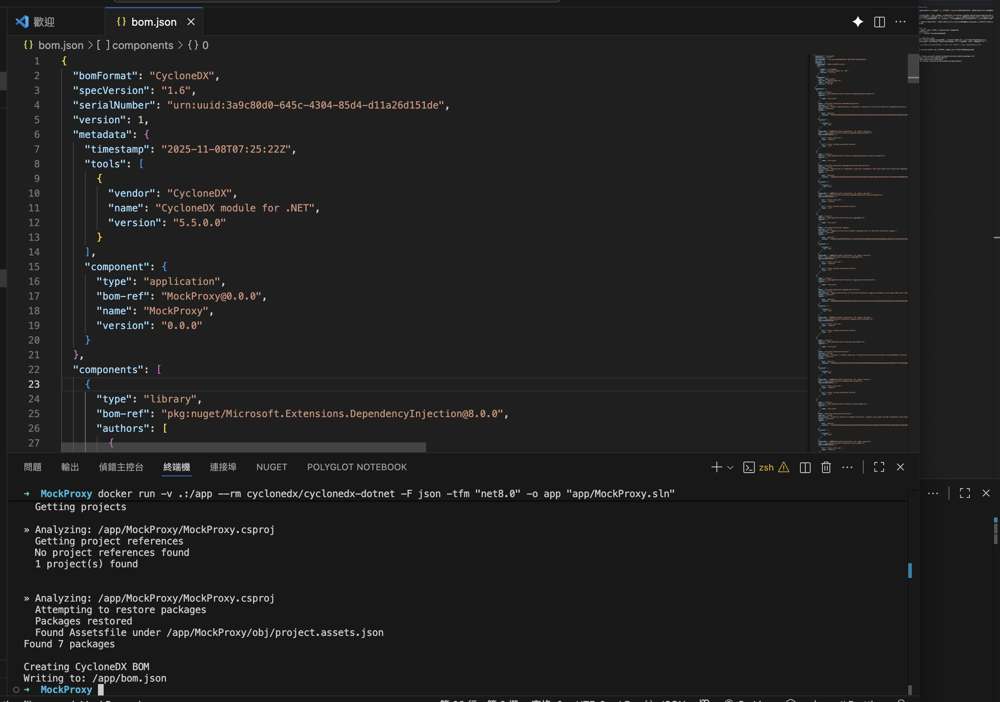
Task: Split the terminal pane using the split icon
Action: click(x=805, y=467)
